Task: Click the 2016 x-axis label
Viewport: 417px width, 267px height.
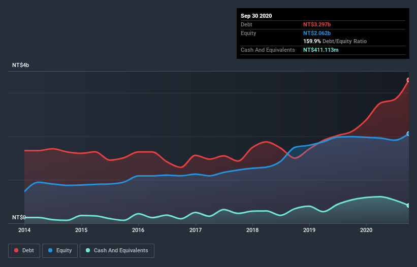Action: [138, 230]
